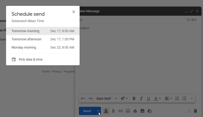The image size is (203, 117).
Task: Pick Monday morning Dec 23 option
Action: point(43,47)
